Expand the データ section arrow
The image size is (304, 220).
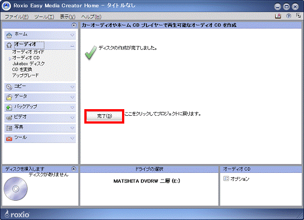72,98
